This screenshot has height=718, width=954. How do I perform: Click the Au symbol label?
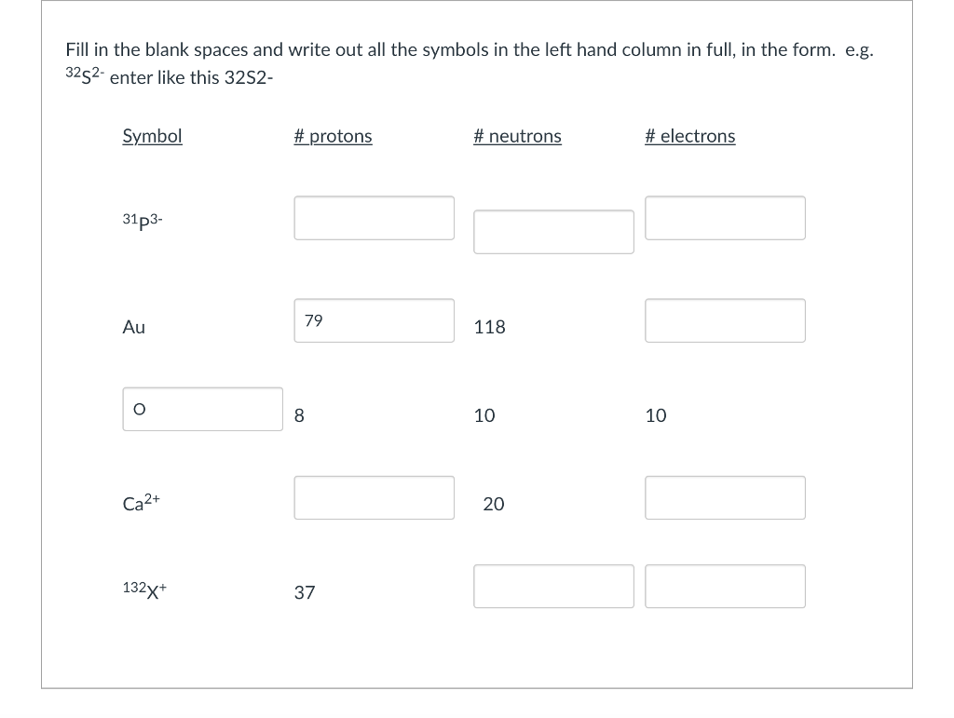133,327
